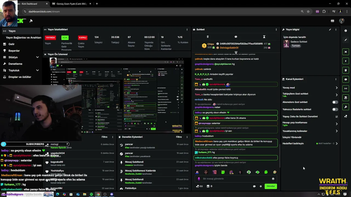Click the pencil icon in the right sidebar

pos(346,40)
